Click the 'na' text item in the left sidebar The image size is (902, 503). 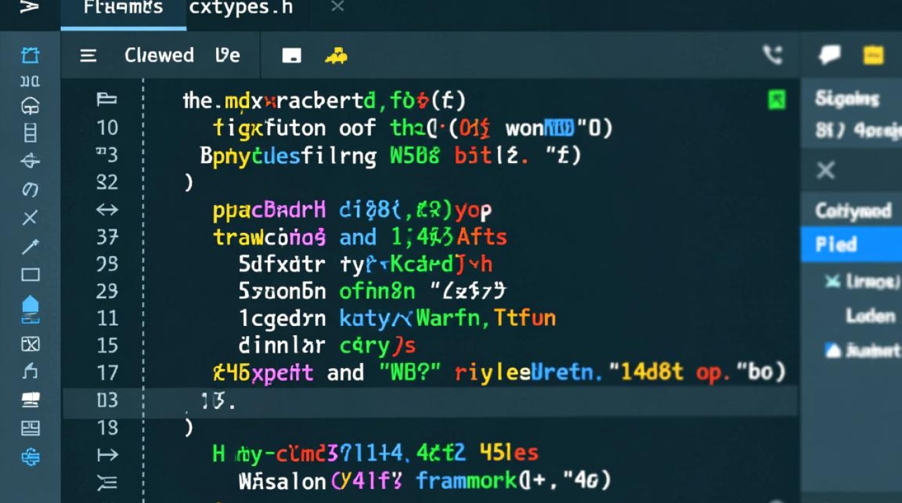point(30,81)
